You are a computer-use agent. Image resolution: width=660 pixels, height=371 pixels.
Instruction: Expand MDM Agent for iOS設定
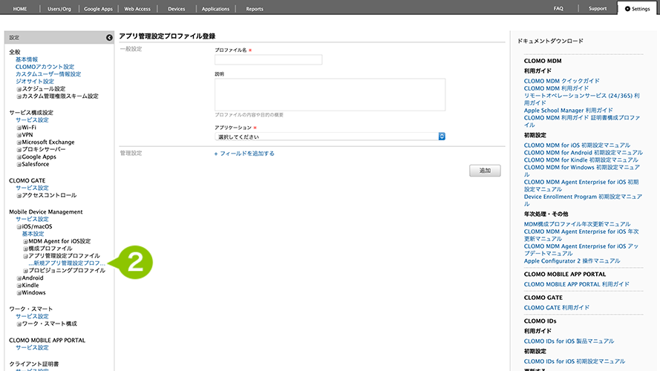tap(25, 241)
